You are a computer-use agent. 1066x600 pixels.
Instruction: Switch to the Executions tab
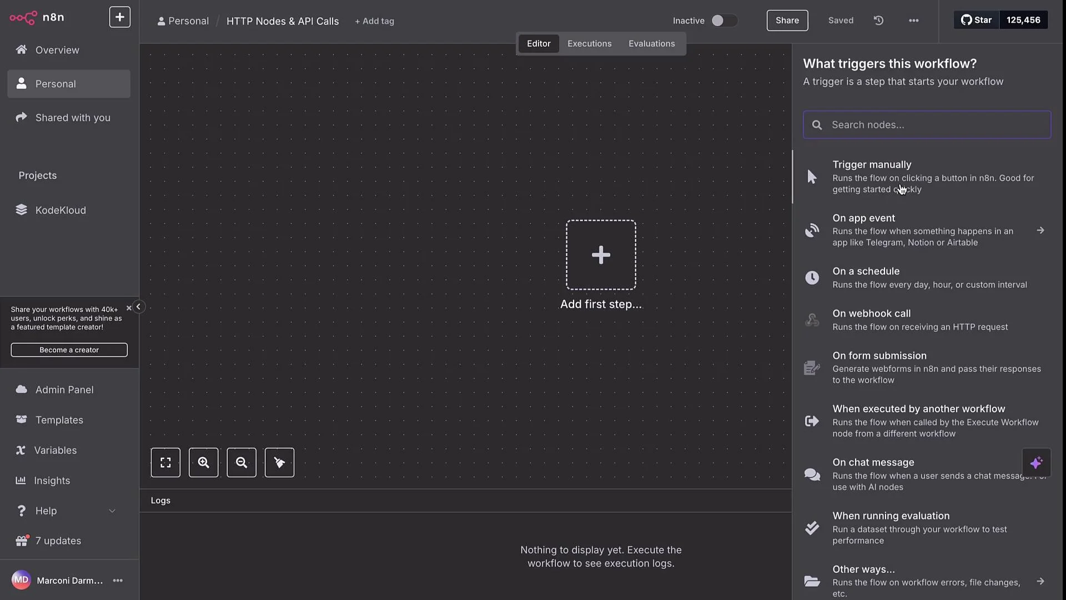pos(590,43)
